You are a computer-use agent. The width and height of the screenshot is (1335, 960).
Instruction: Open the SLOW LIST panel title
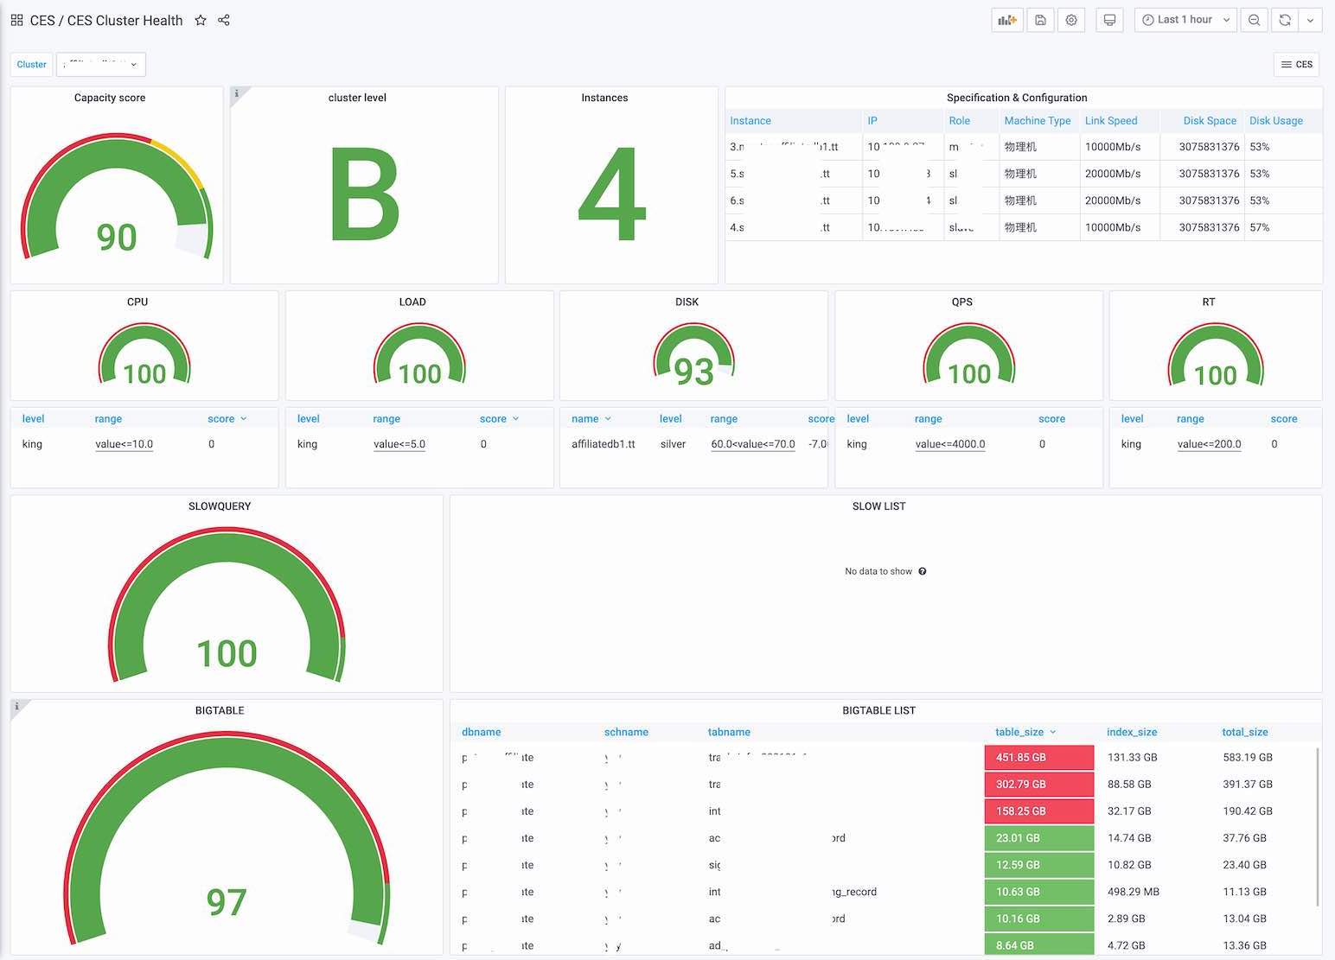tap(878, 506)
